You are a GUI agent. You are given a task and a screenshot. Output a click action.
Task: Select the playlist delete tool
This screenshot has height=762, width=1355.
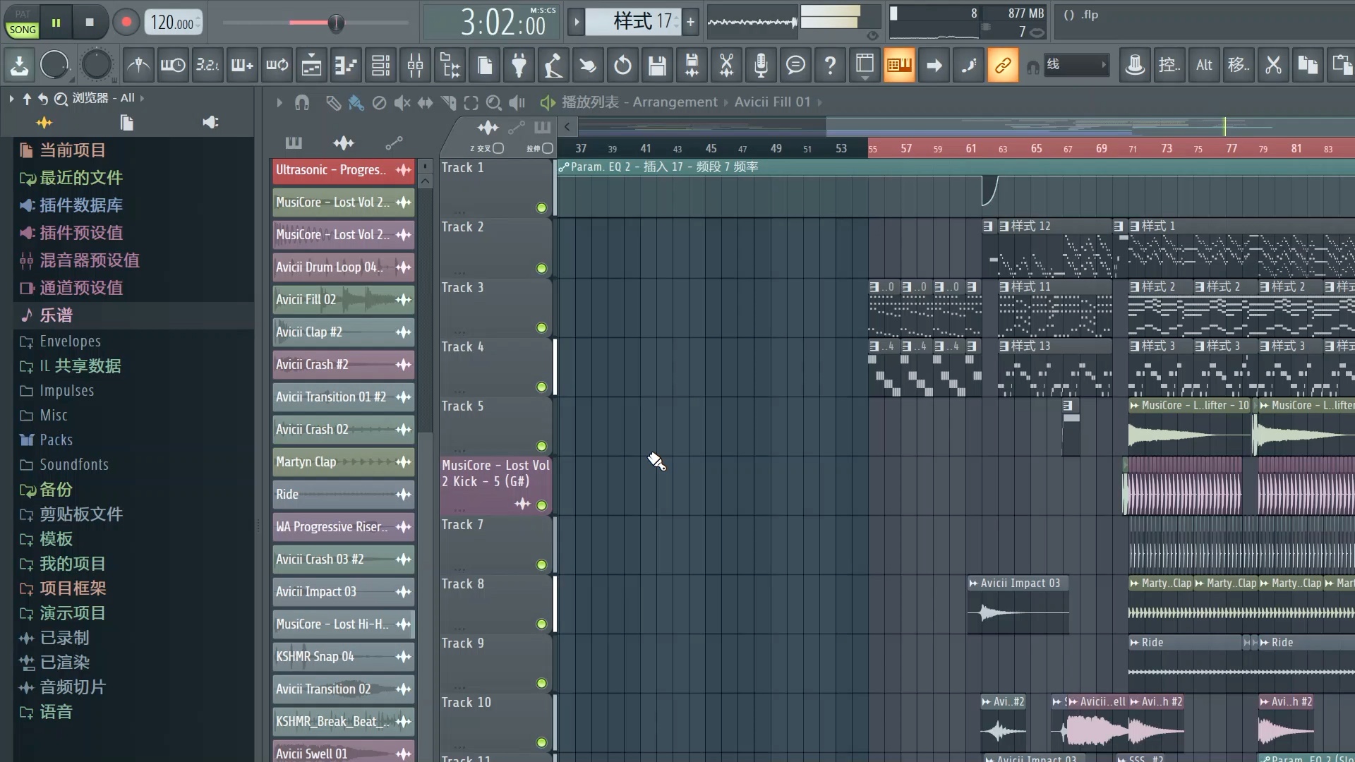(379, 103)
